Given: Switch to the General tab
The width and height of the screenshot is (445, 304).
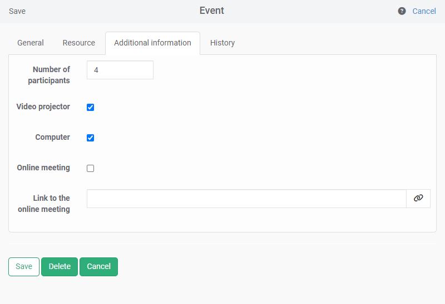Looking at the screenshot, I should (x=31, y=43).
